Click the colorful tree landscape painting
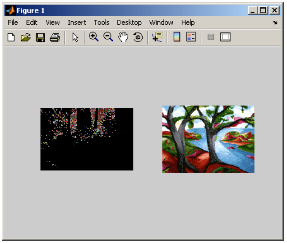287x243 pixels. [x=208, y=139]
